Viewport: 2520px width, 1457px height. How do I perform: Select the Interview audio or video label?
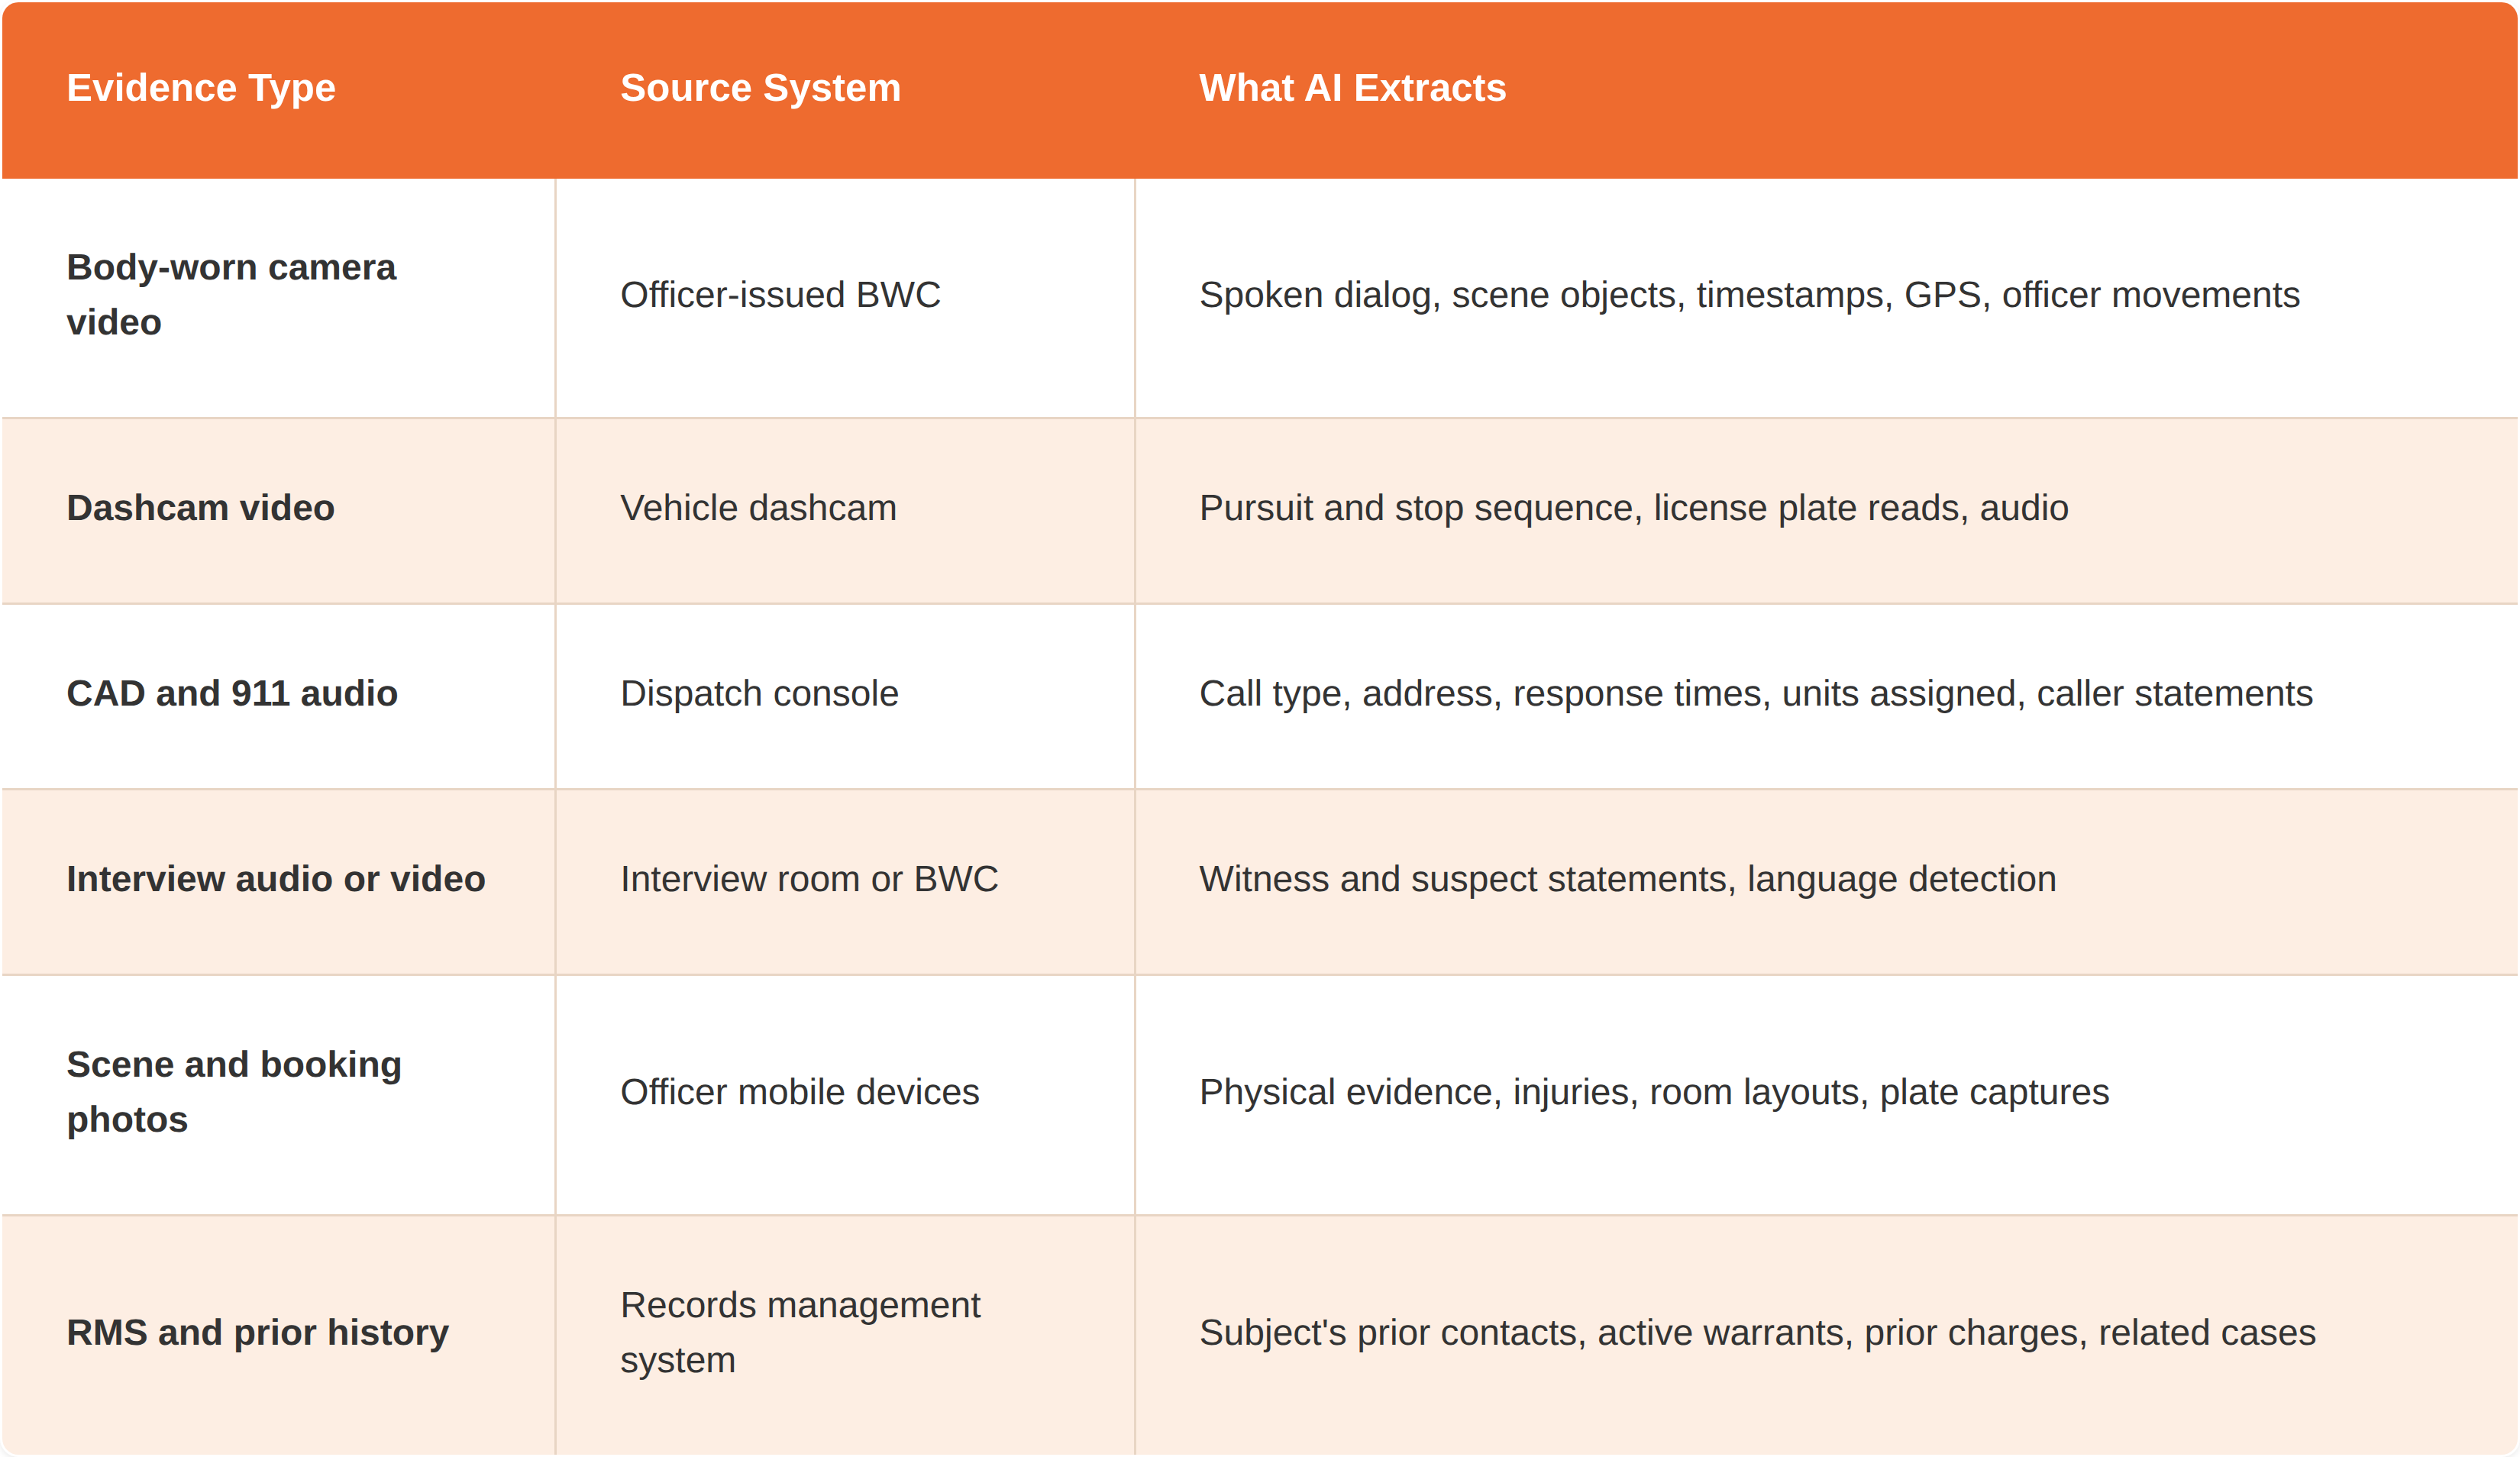pyautogui.click(x=276, y=879)
